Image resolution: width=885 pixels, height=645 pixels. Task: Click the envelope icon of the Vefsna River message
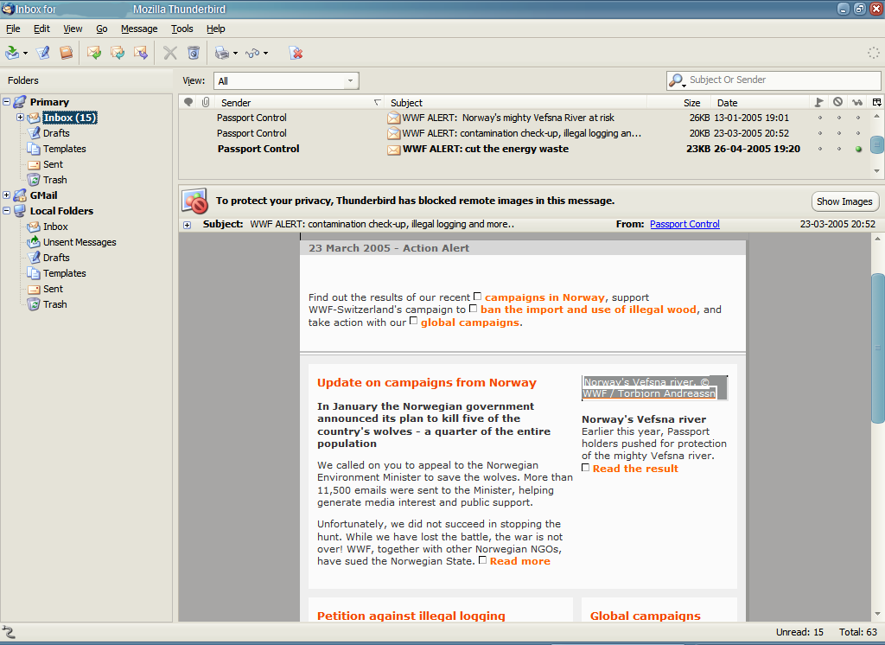(393, 118)
